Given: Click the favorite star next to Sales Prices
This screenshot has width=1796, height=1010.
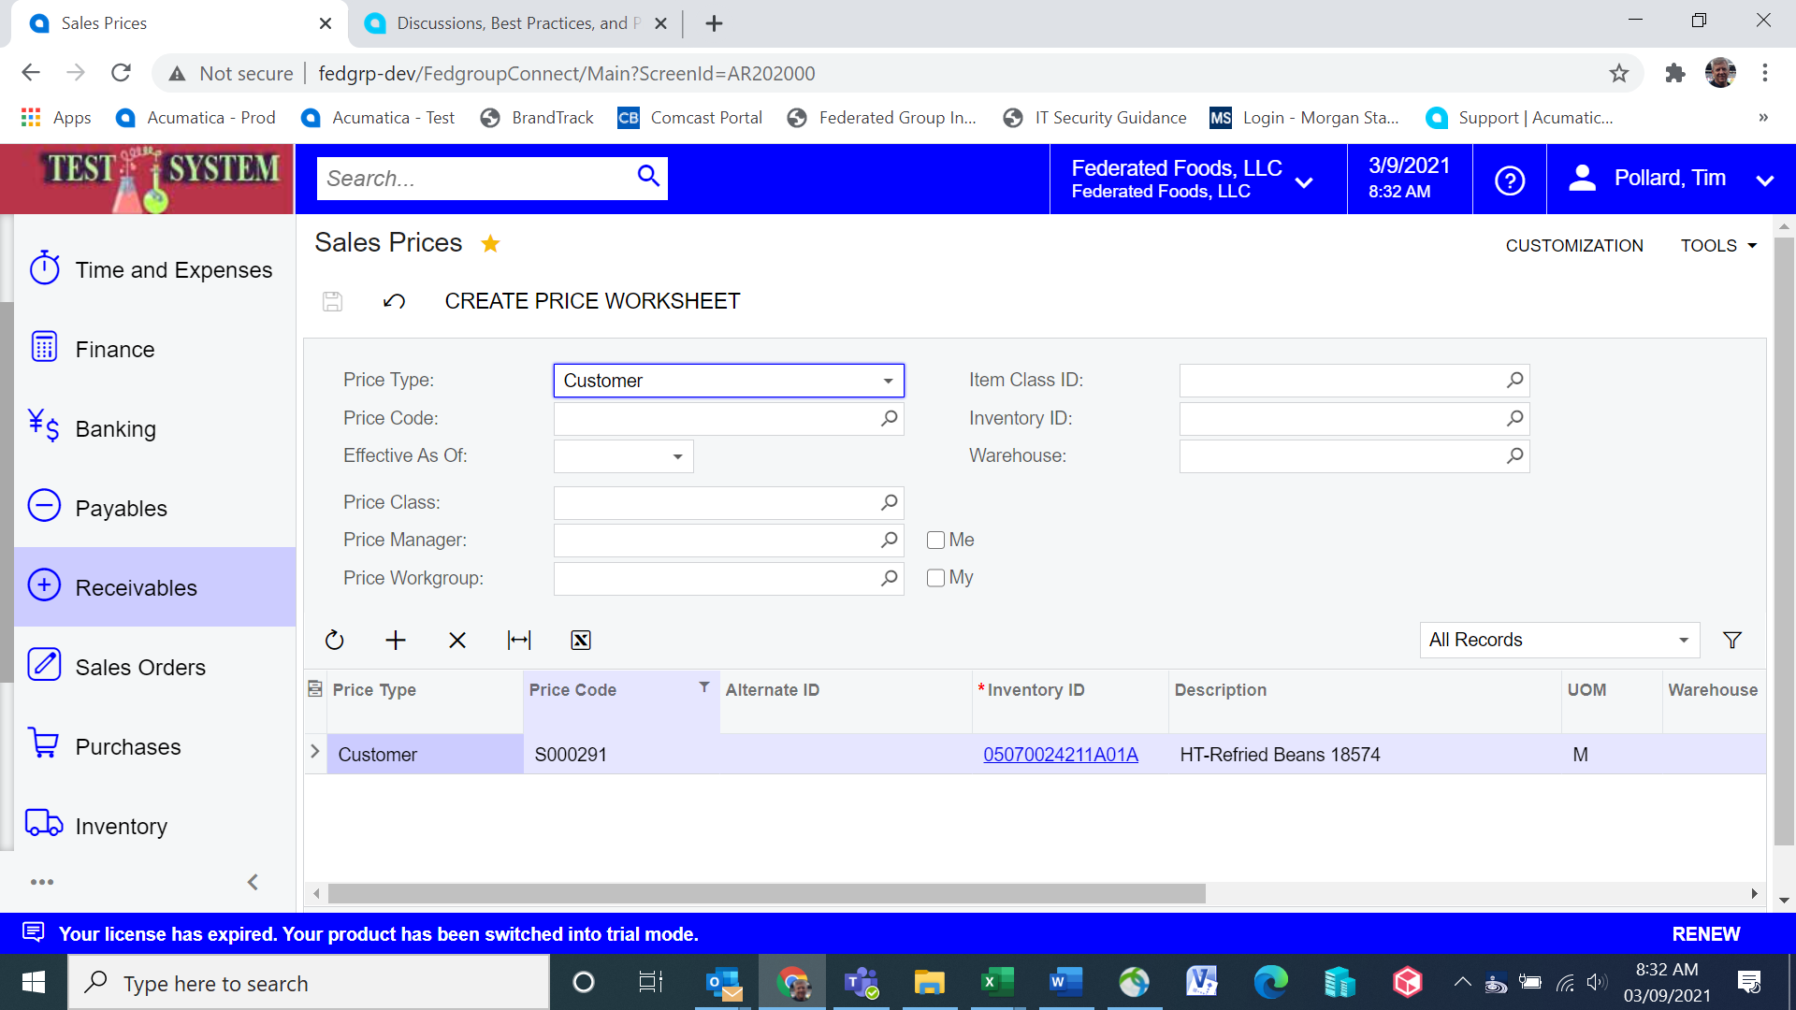Looking at the screenshot, I should coord(490,243).
